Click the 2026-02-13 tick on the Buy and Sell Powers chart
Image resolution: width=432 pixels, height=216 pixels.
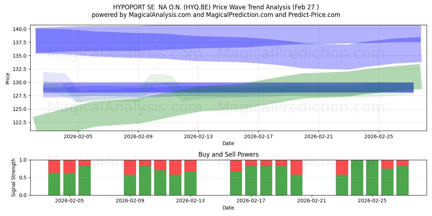click(x=190, y=201)
